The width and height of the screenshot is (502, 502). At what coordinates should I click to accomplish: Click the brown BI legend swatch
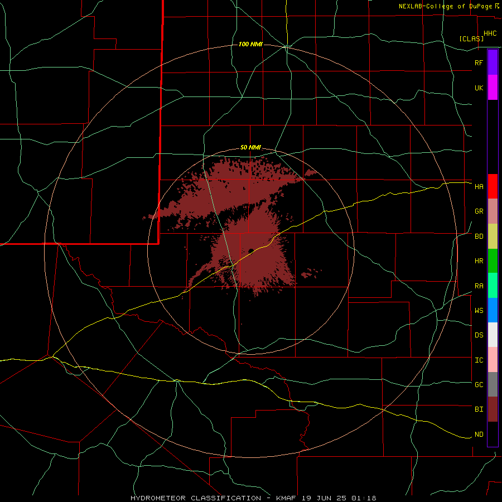tap(493, 409)
